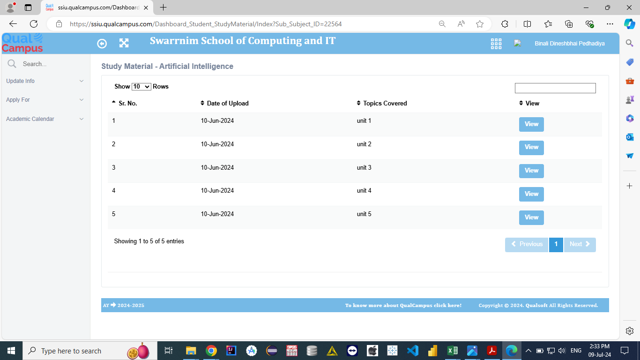View study material for unit 2
Image resolution: width=640 pixels, height=360 pixels.
click(531, 148)
